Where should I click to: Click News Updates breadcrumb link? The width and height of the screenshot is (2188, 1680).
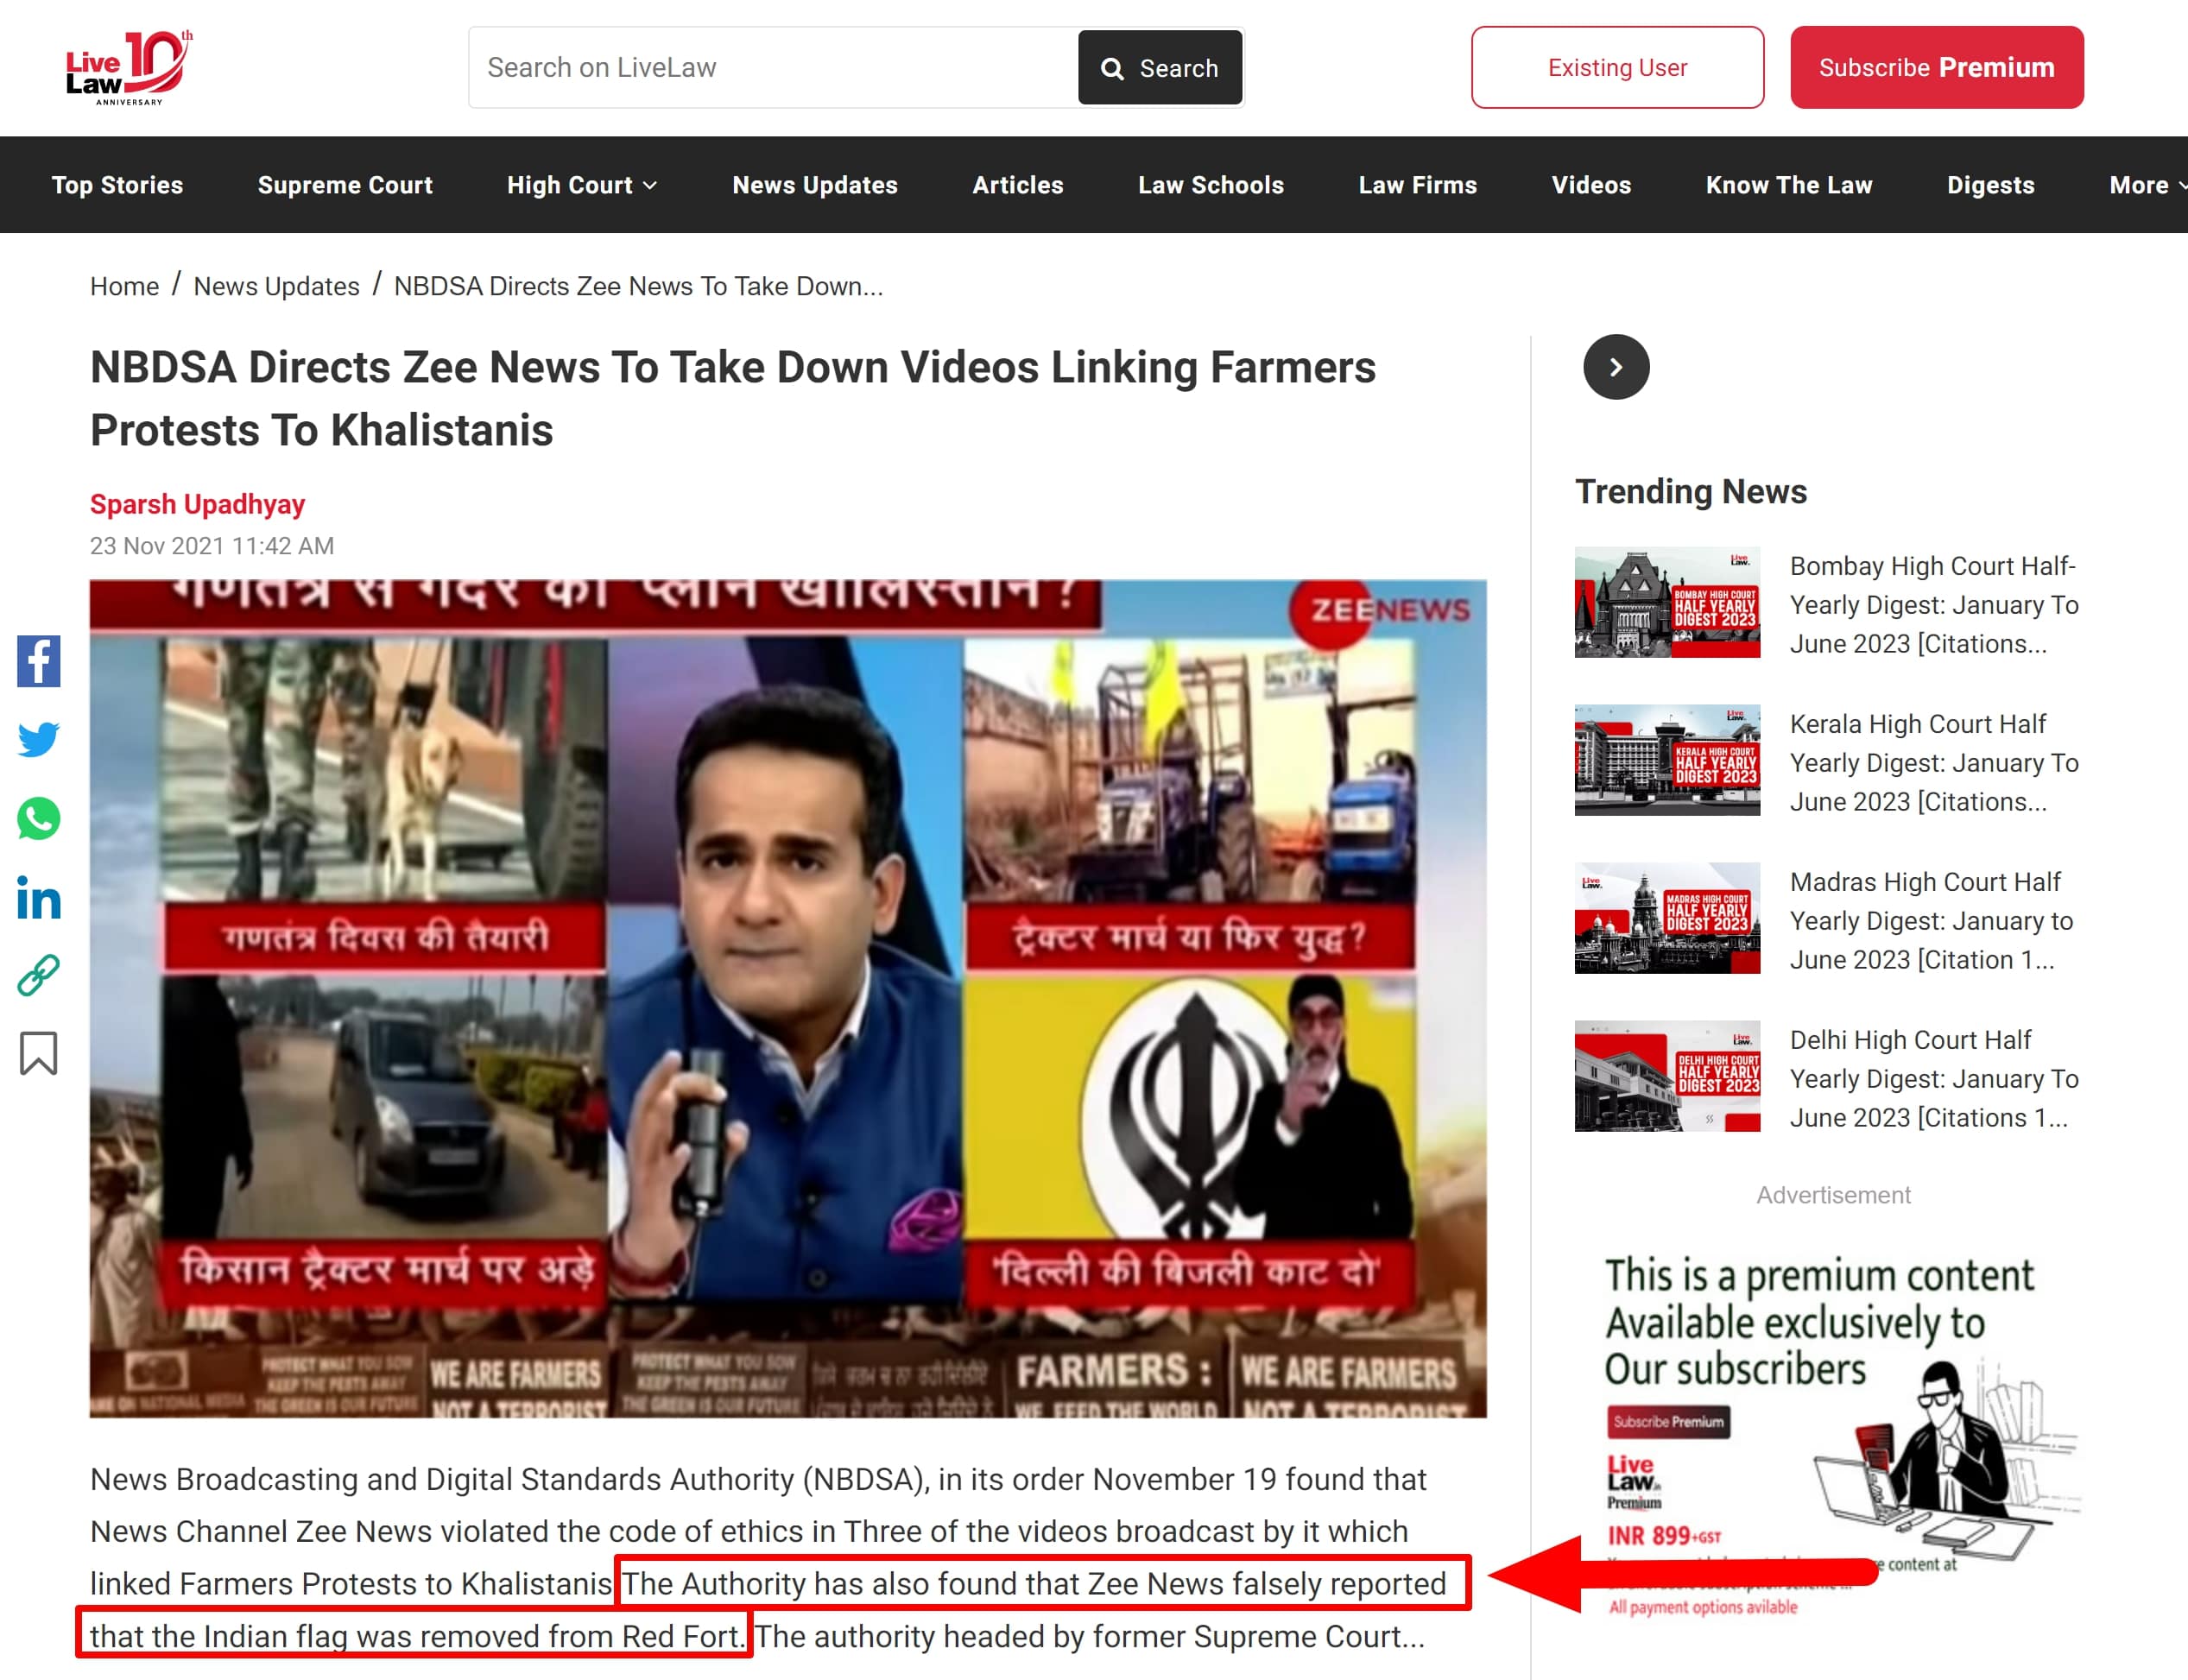(x=276, y=286)
